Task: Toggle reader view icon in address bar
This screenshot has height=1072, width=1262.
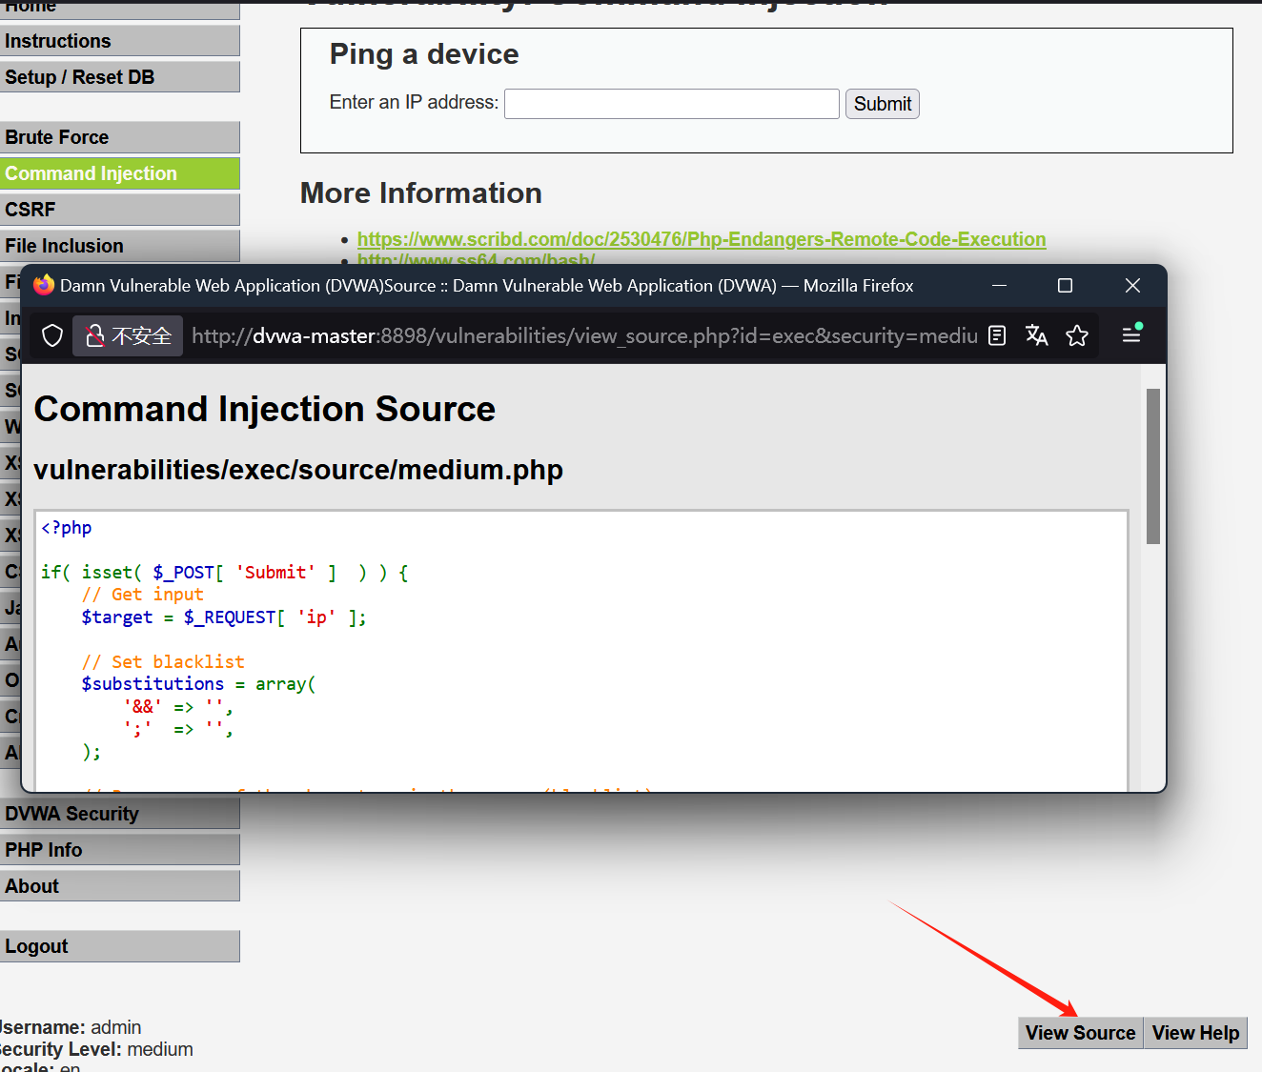Action: coord(997,335)
